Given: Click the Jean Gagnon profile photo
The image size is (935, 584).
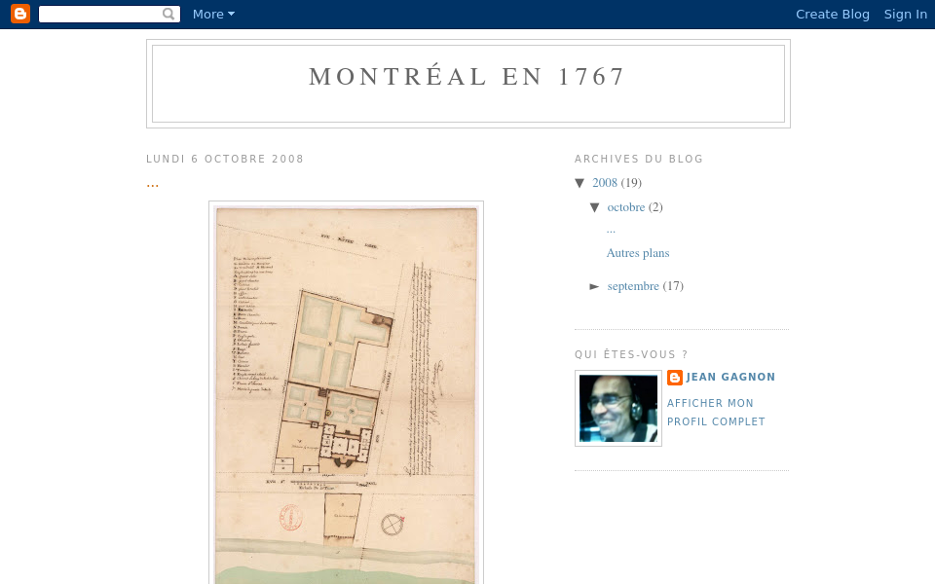Looking at the screenshot, I should 617,408.
